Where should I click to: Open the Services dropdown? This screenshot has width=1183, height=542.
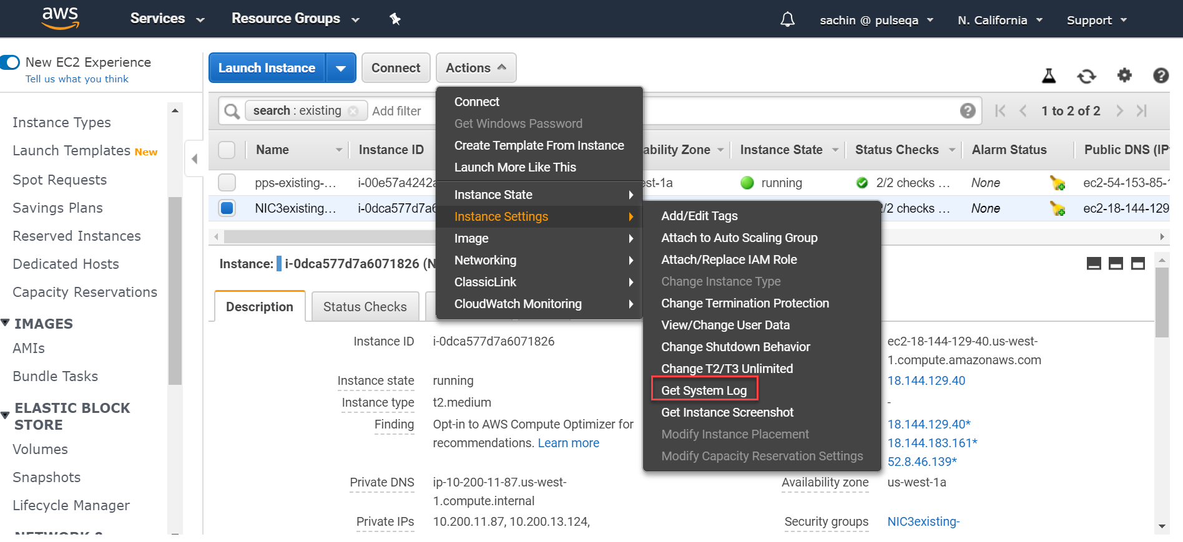pyautogui.click(x=167, y=19)
